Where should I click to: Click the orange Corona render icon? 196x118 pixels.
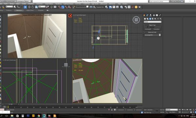pyautogui.click(x=136, y=7)
